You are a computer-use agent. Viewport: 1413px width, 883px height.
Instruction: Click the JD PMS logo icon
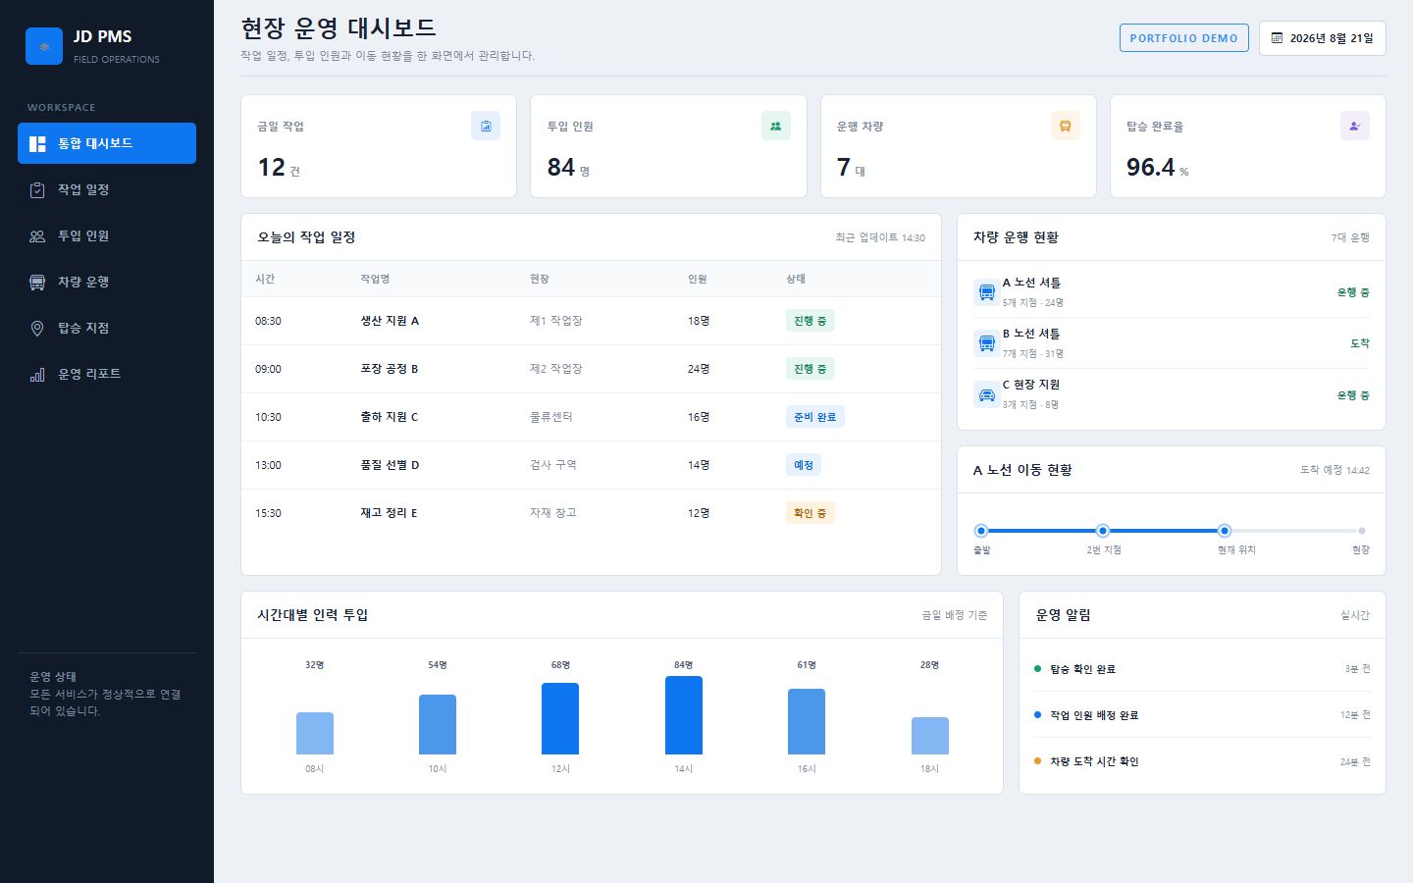pyautogui.click(x=44, y=46)
